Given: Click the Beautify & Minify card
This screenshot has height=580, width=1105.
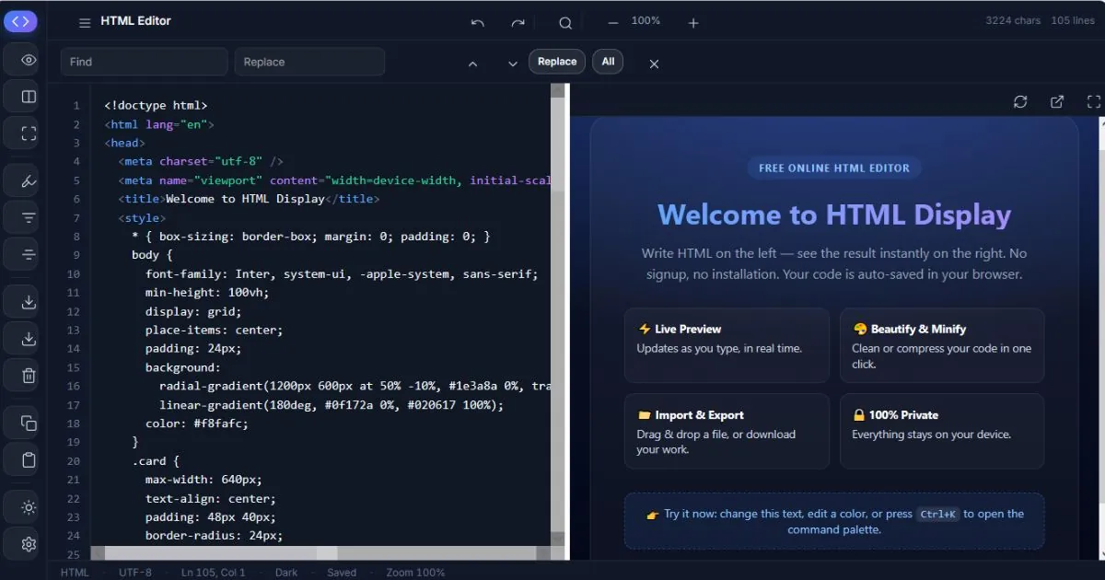Looking at the screenshot, I should pos(942,345).
